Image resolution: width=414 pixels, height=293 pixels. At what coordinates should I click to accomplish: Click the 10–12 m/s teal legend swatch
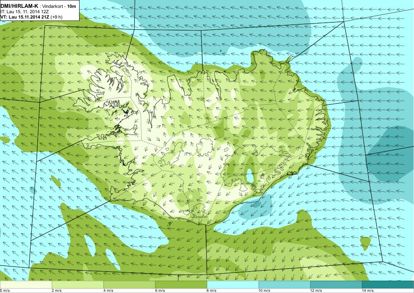pyautogui.click(x=284, y=285)
